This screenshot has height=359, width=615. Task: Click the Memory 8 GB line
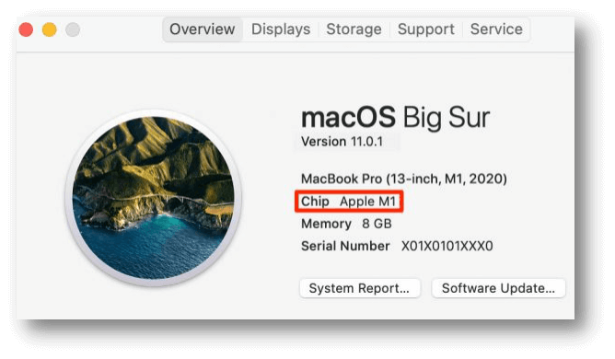(346, 224)
